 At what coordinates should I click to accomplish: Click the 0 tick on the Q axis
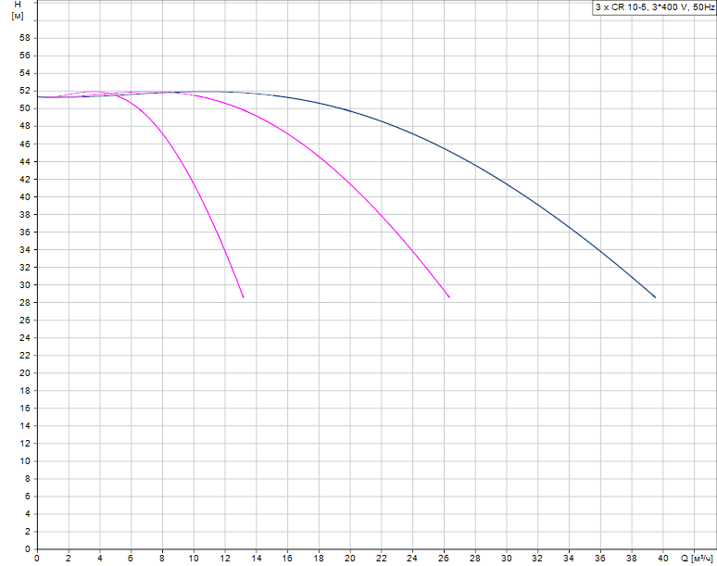click(37, 559)
